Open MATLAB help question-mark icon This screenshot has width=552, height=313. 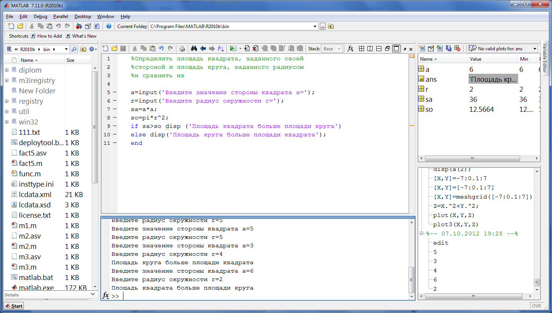(109, 26)
